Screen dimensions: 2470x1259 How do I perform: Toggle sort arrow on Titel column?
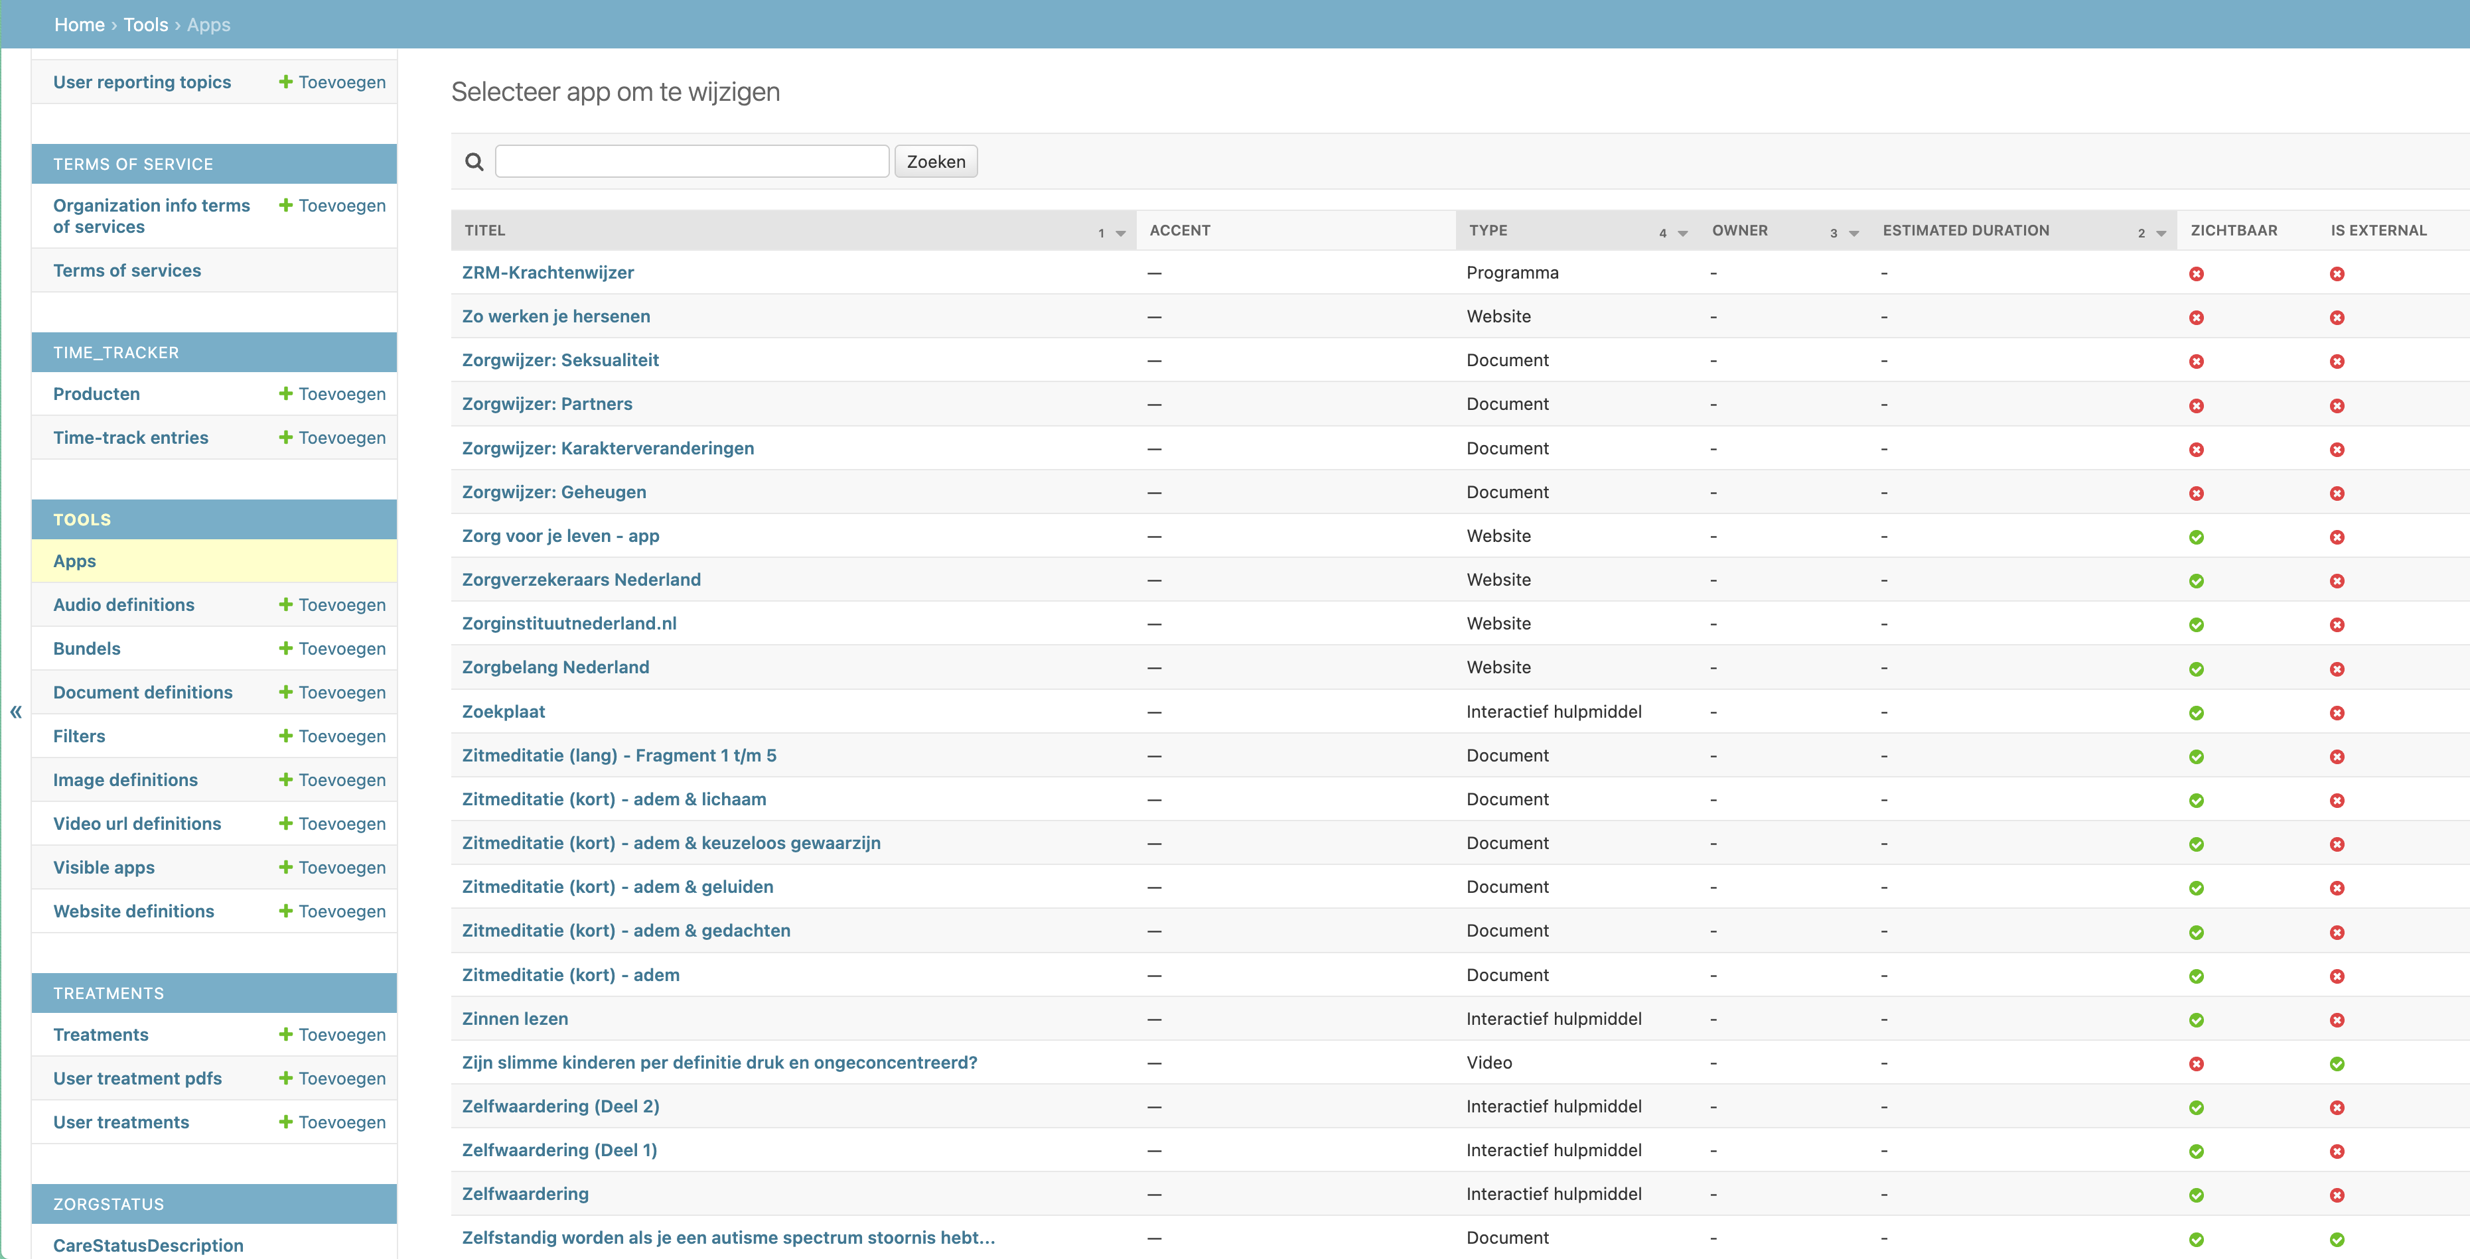click(1120, 233)
